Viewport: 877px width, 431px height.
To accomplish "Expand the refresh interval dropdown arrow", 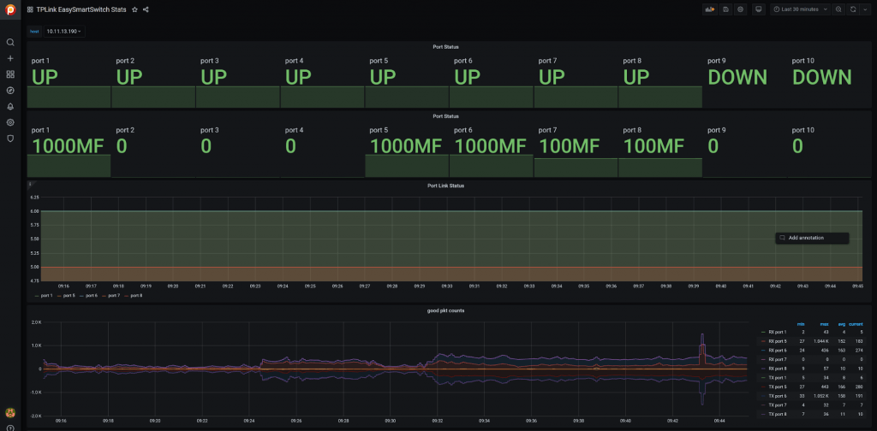I will tap(863, 9).
